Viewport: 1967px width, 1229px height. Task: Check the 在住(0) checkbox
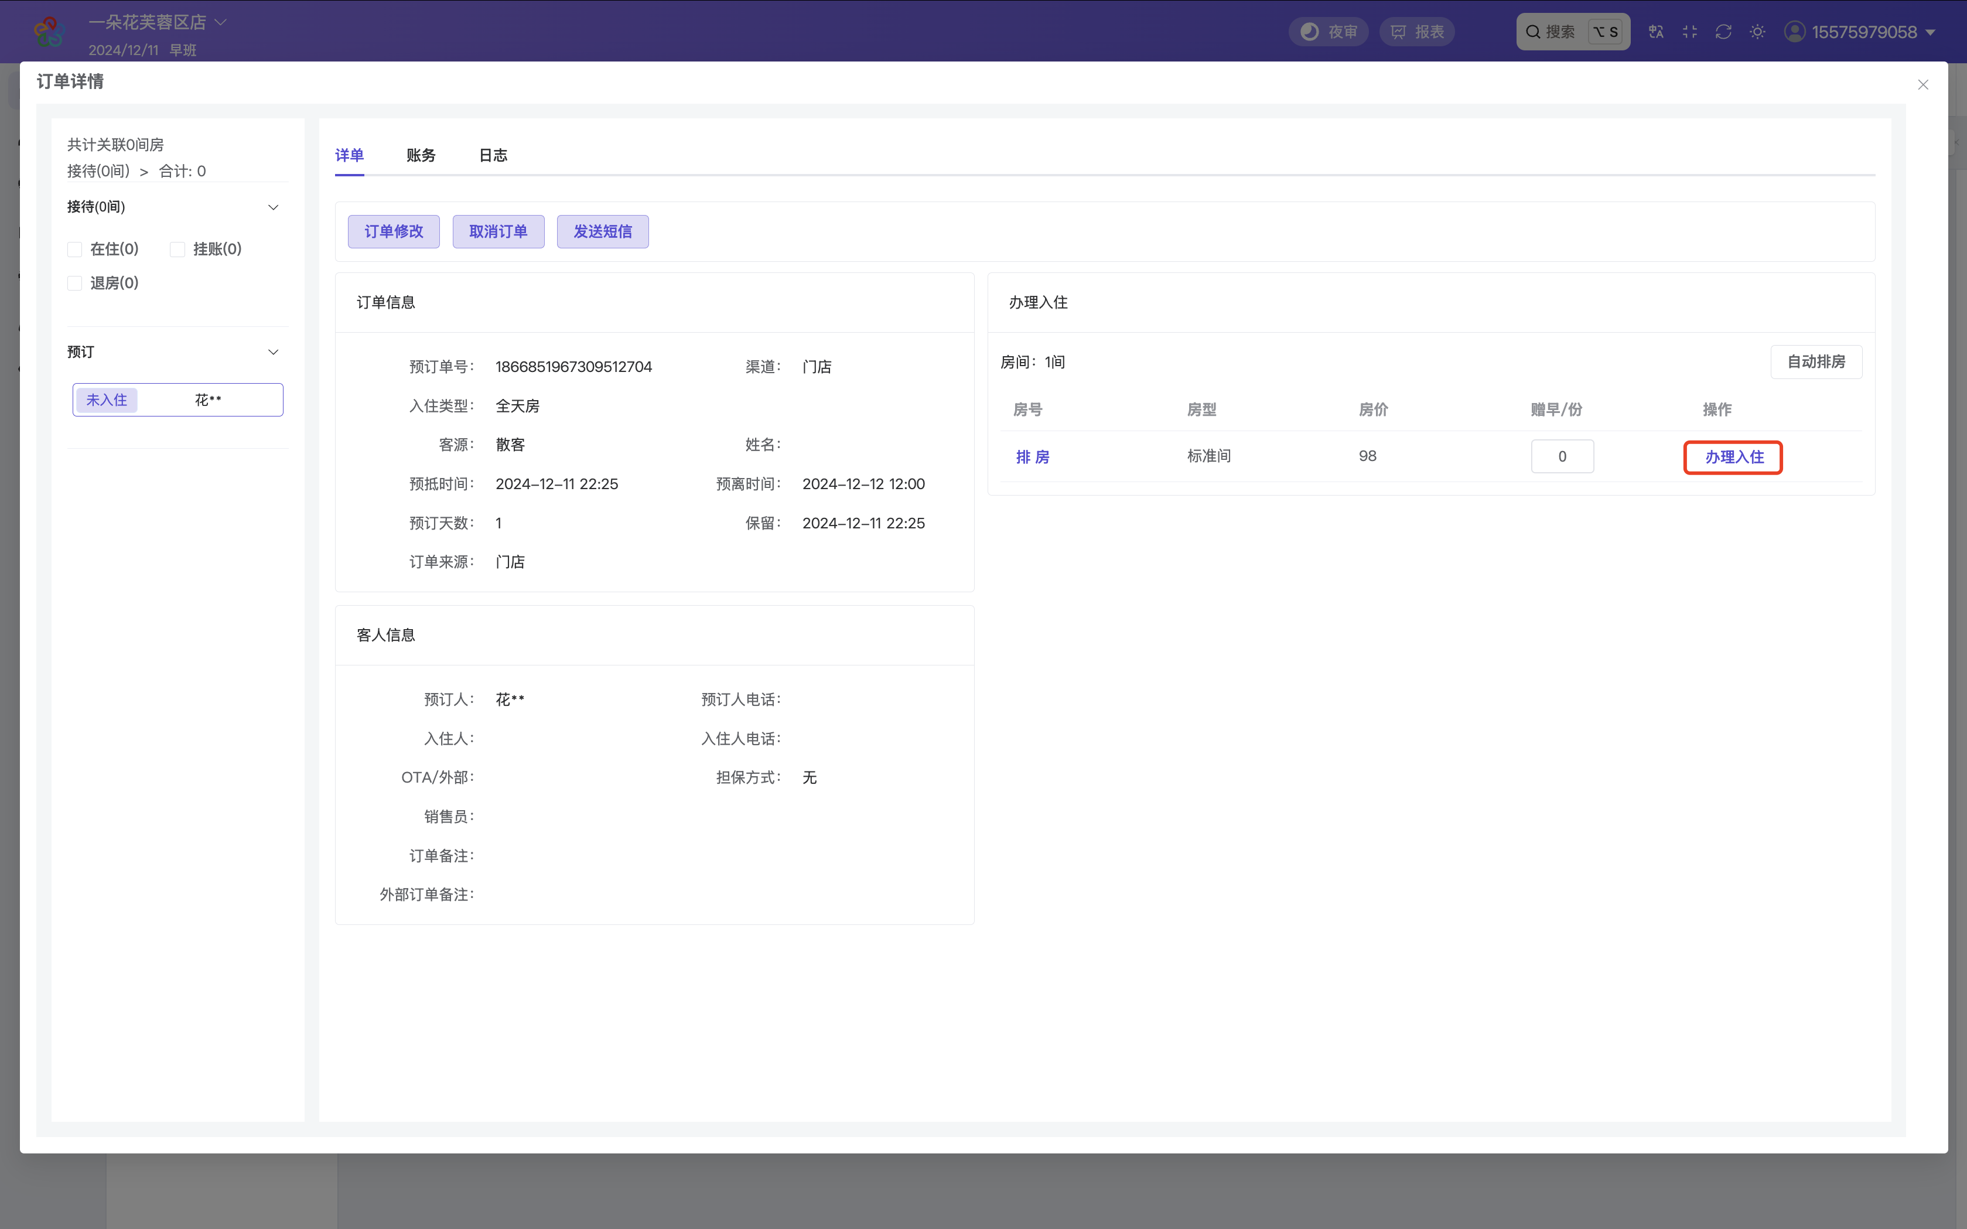pos(75,250)
